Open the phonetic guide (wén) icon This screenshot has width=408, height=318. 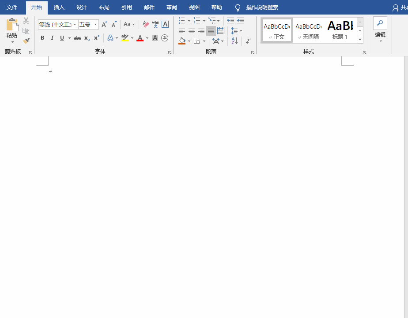point(155,24)
